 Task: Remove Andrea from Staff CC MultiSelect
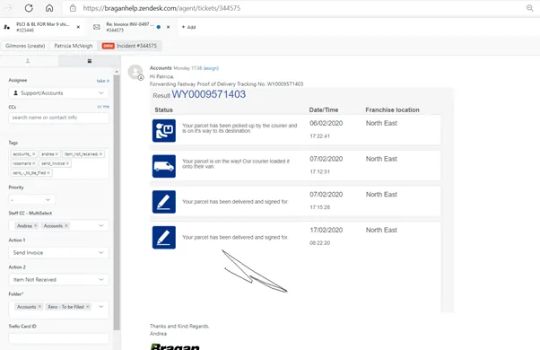pos(36,226)
